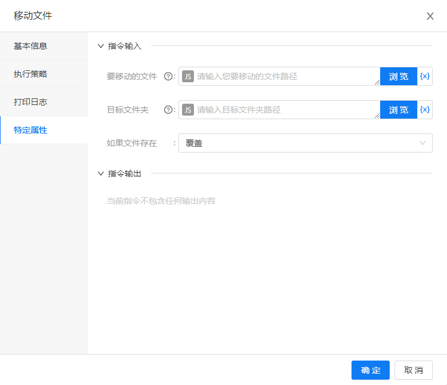The image size is (447, 385).
Task: Click 浏览 button for file to move
Action: point(399,76)
